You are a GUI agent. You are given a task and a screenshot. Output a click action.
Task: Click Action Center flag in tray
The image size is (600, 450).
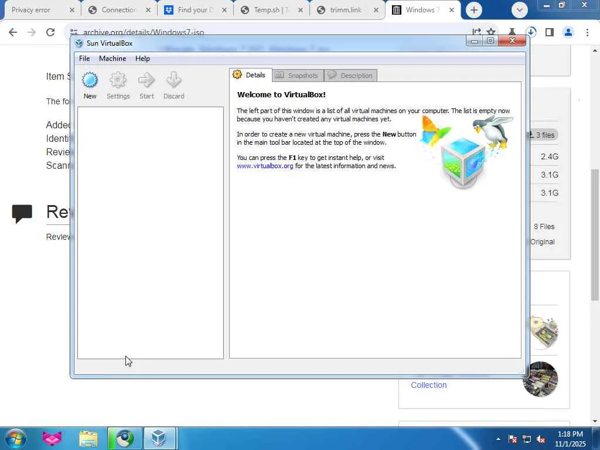(x=513, y=439)
